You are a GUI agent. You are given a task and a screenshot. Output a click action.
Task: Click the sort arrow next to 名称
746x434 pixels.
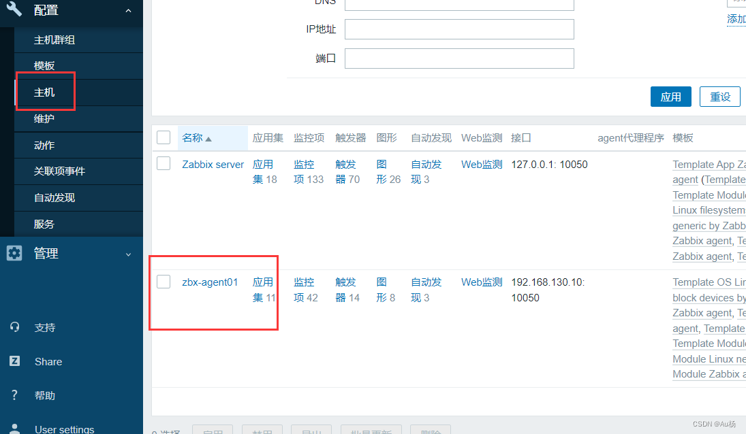point(208,139)
